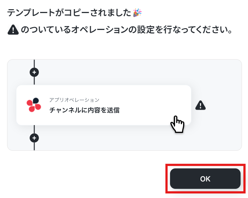248x198 pixels.
Task: Click the テンプレートがコピーされました heading
Action: (69, 13)
